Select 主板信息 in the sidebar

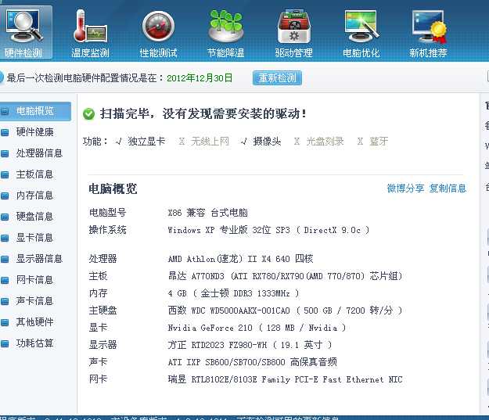tap(35, 174)
